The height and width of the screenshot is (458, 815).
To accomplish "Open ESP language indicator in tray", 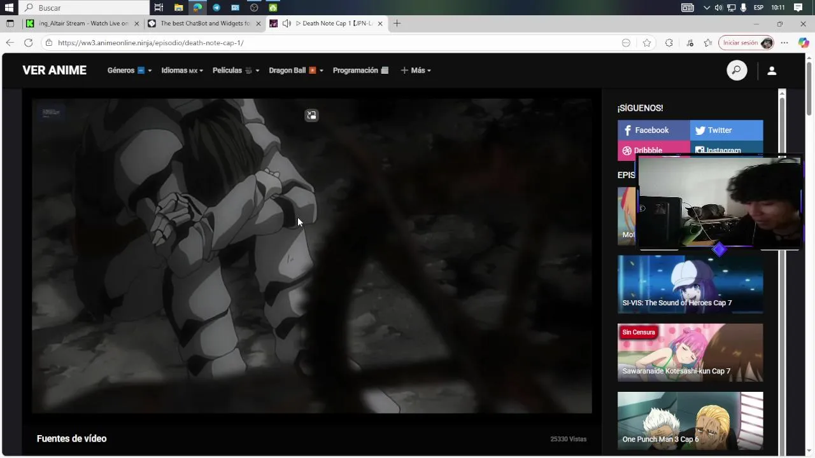I will point(758,8).
